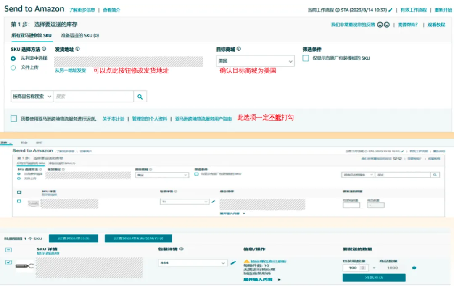This screenshot has height=286, width=454.
Task: Click the 准备发货 button
Action: tap(374, 278)
